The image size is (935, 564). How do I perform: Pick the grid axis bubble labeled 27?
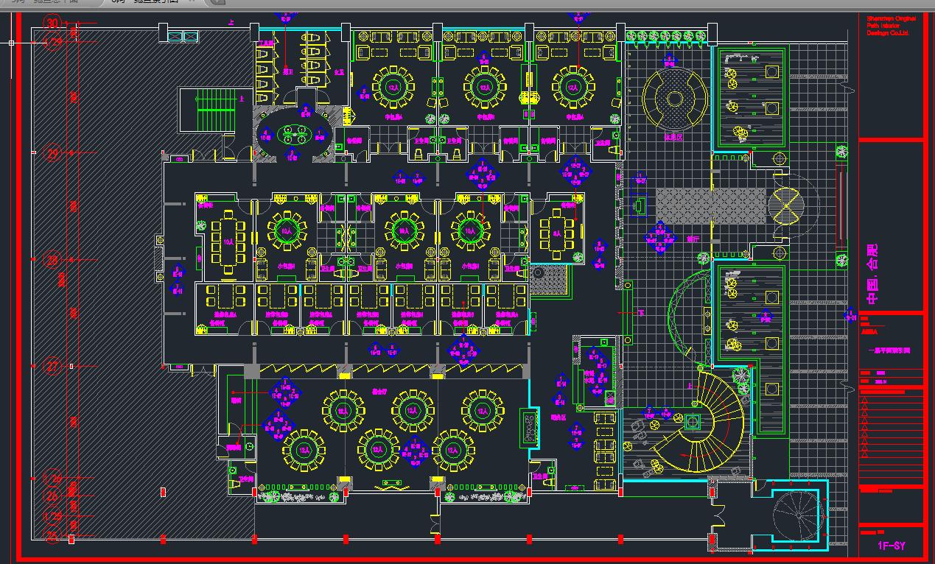pos(52,366)
